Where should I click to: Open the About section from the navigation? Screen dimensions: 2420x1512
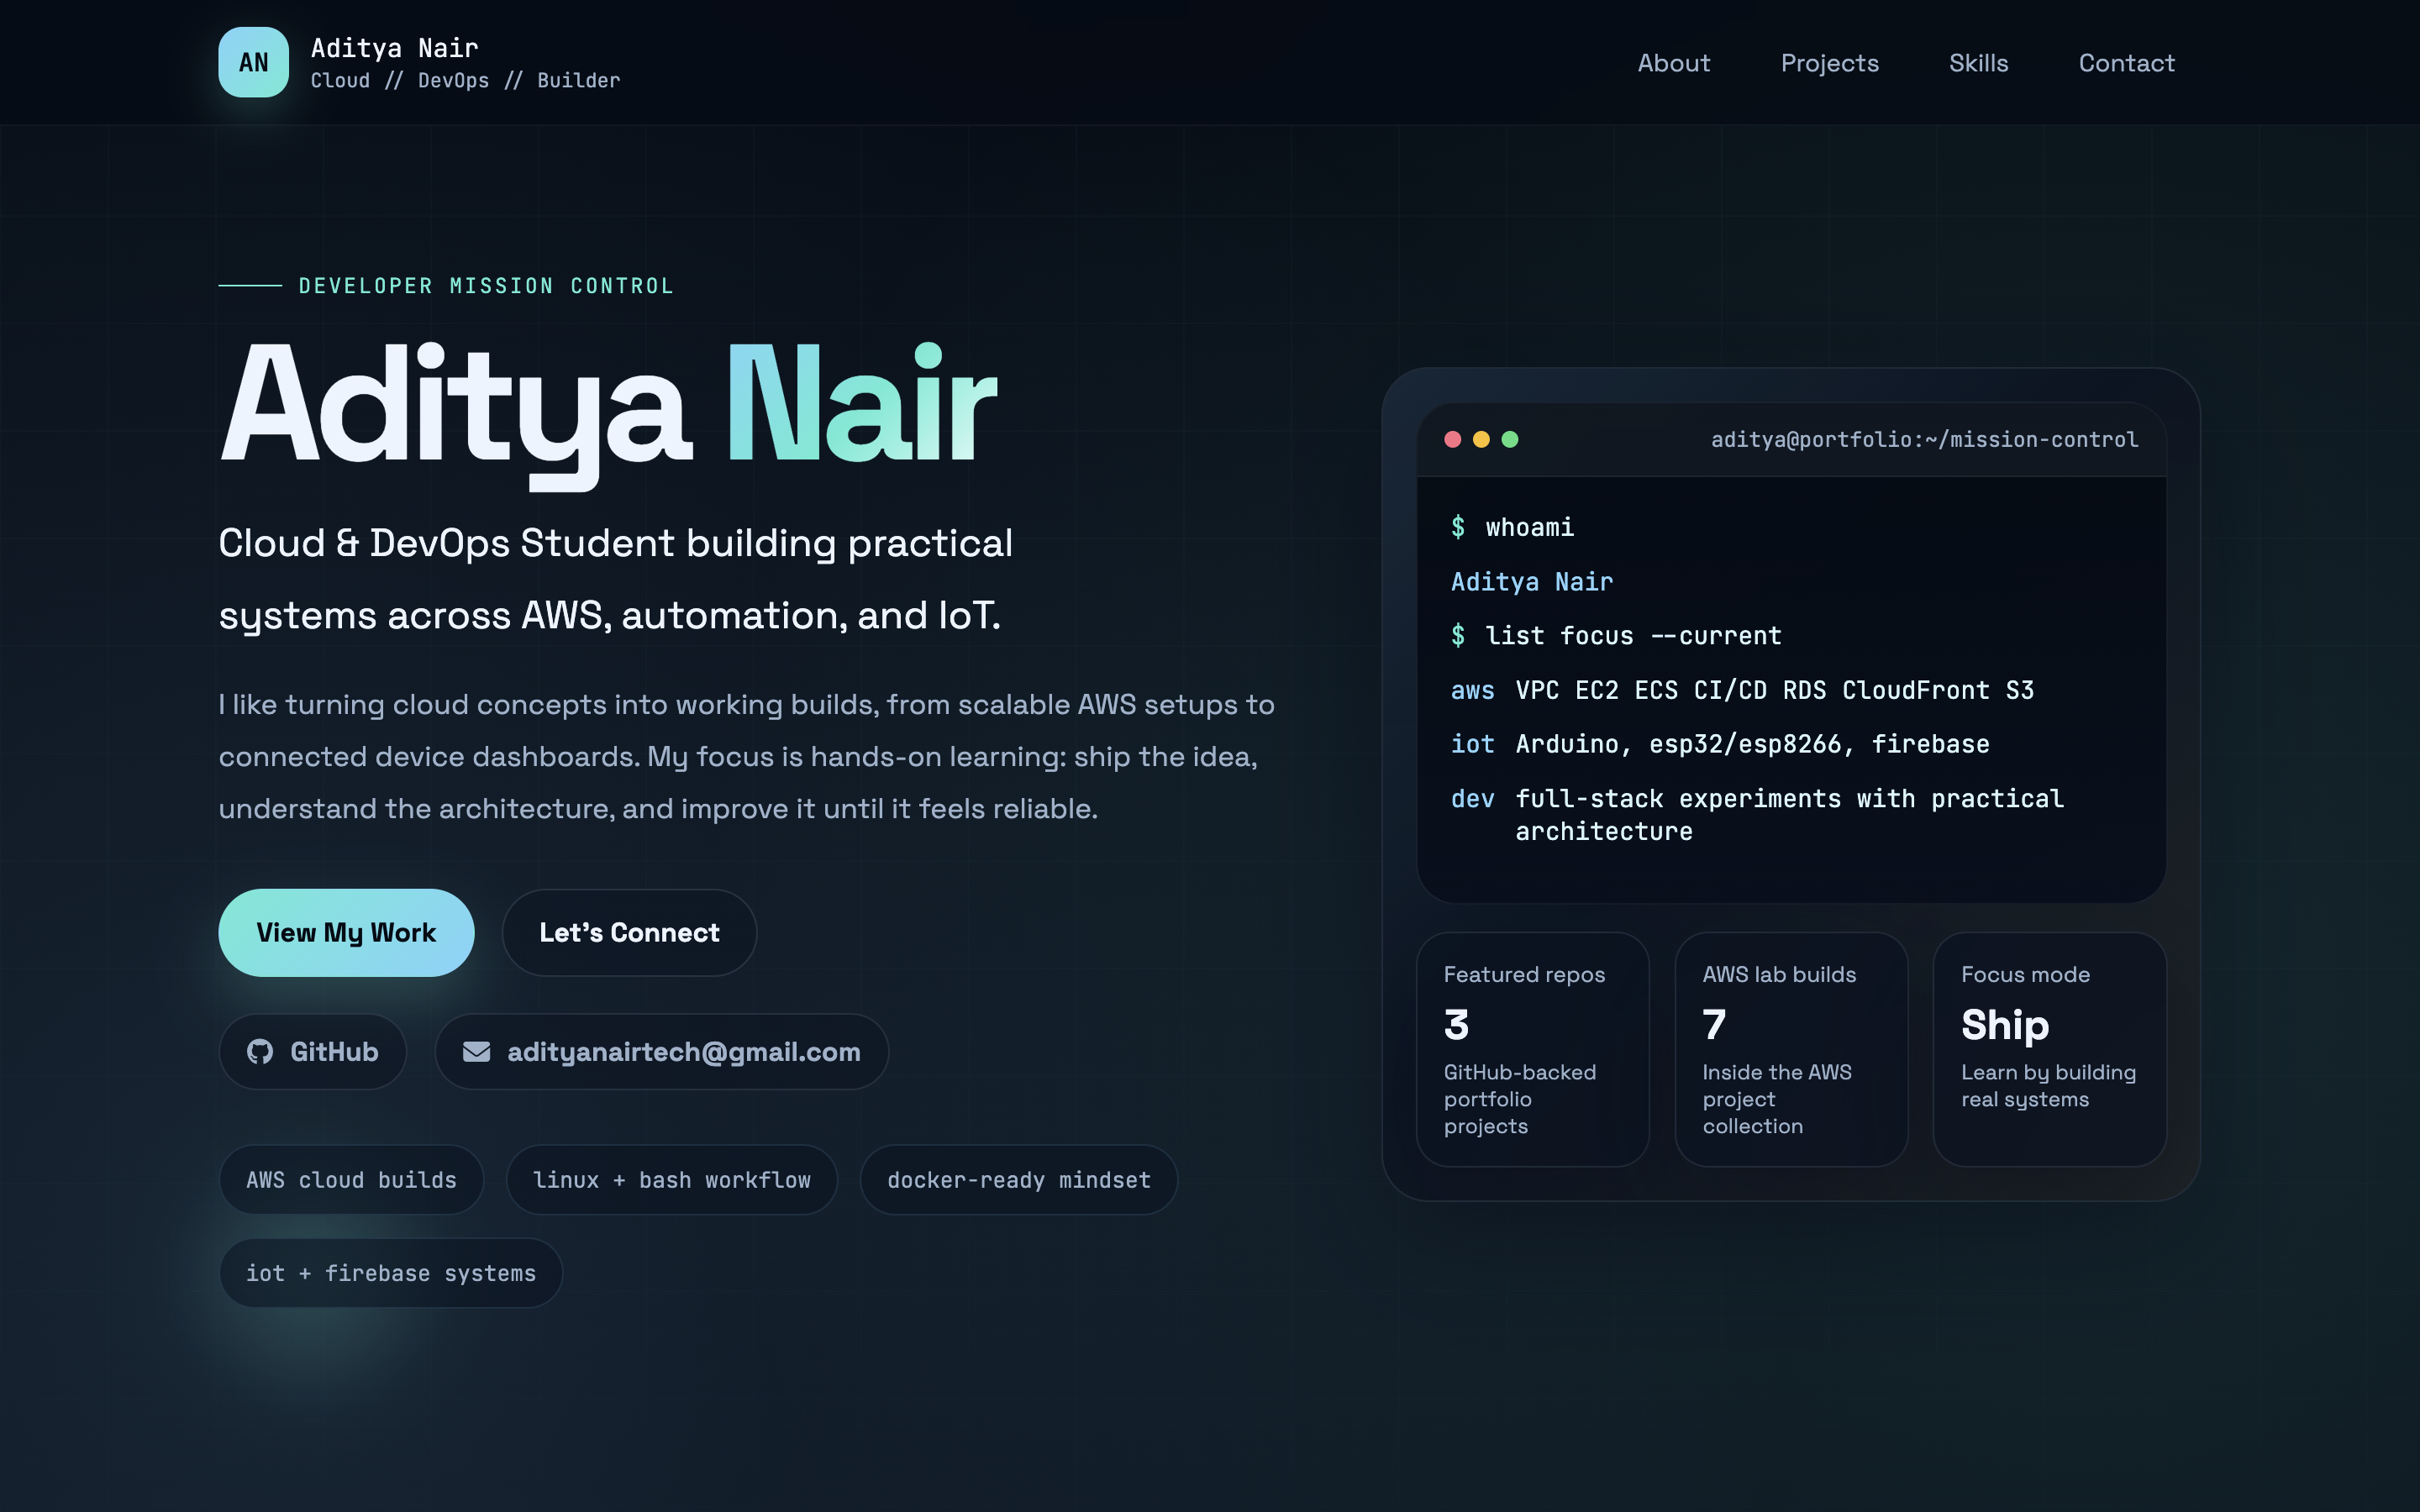1674,62
